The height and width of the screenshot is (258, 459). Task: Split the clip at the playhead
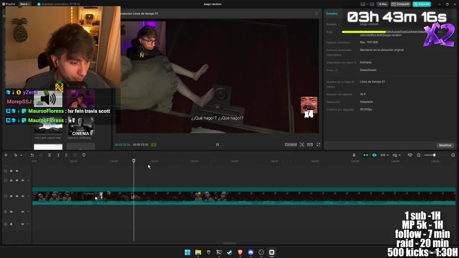tap(49, 155)
